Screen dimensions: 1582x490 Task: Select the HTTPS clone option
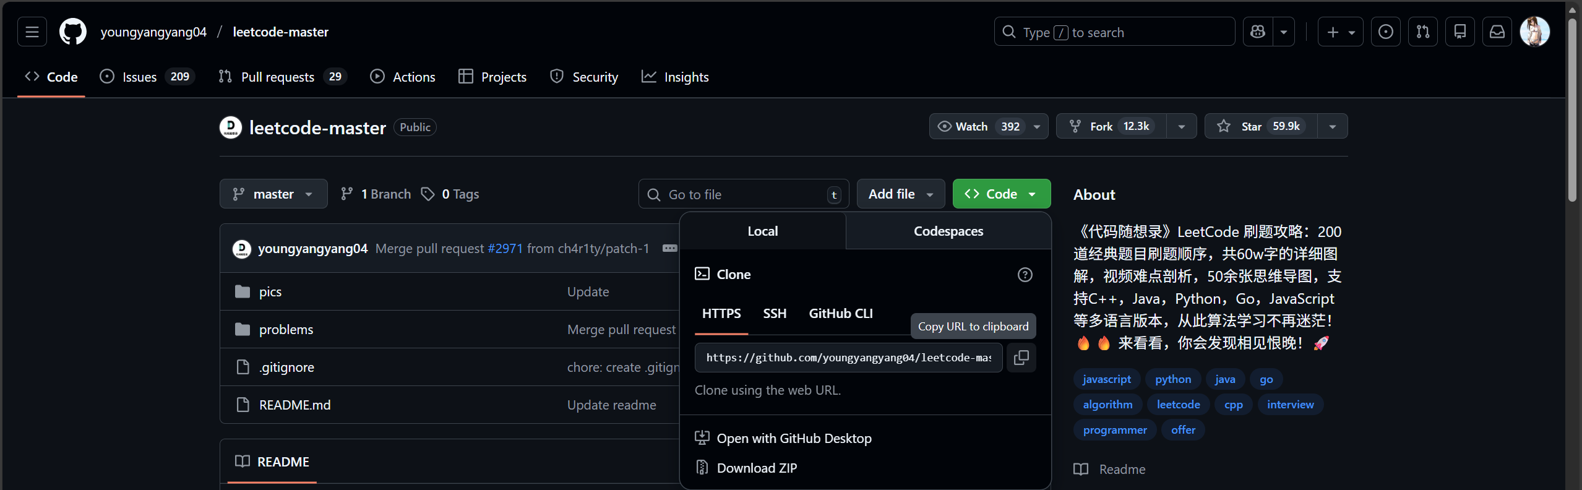click(x=721, y=314)
